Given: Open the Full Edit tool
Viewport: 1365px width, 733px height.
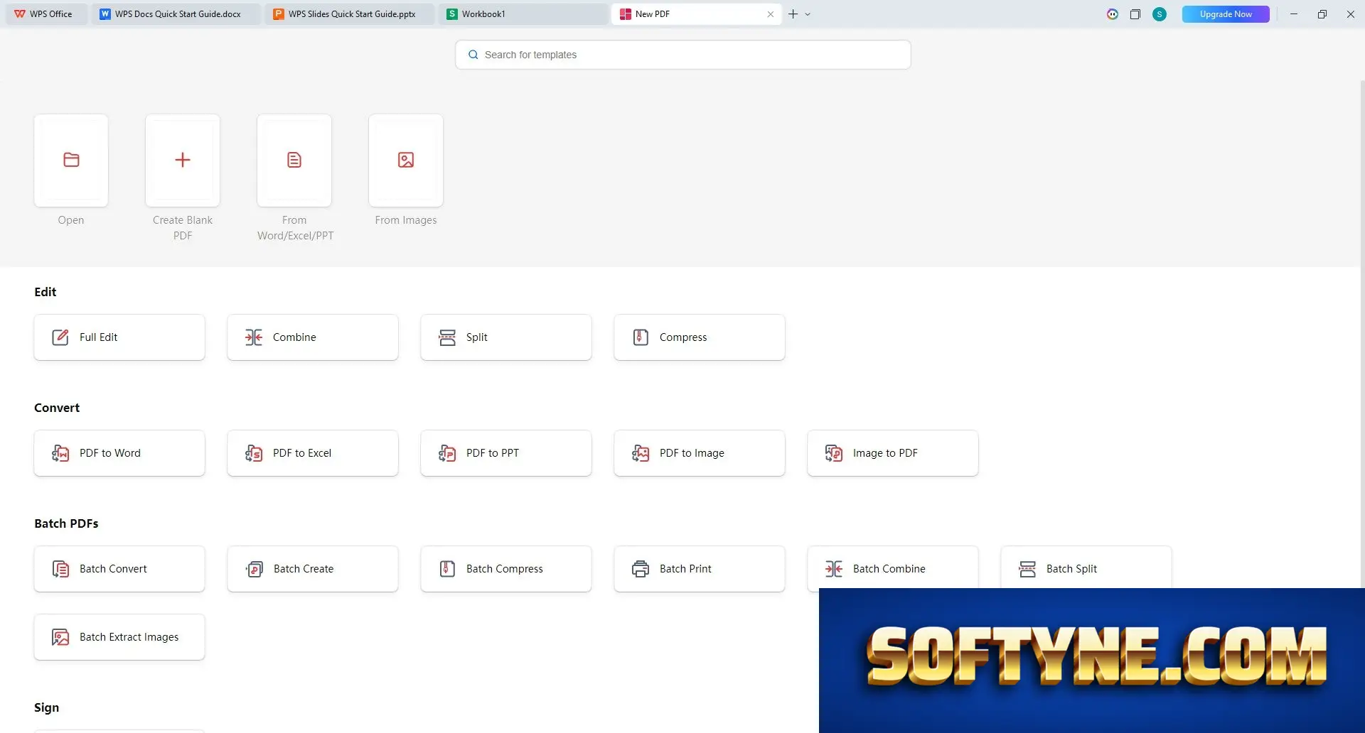Looking at the screenshot, I should tap(119, 337).
